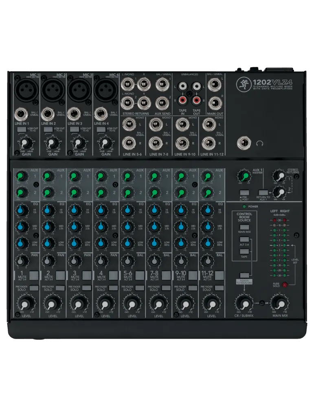Image resolution: width=314 pixels, height=407 pixels.
Task: Mute stereo channel 11-12
Action: (219, 275)
